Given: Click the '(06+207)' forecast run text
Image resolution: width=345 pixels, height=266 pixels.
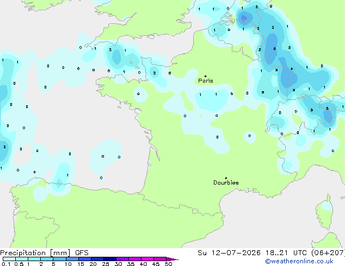Looking at the screenshot, I should (x=328, y=253).
